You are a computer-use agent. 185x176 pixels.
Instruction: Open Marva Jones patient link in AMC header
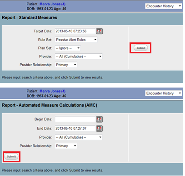52,91
